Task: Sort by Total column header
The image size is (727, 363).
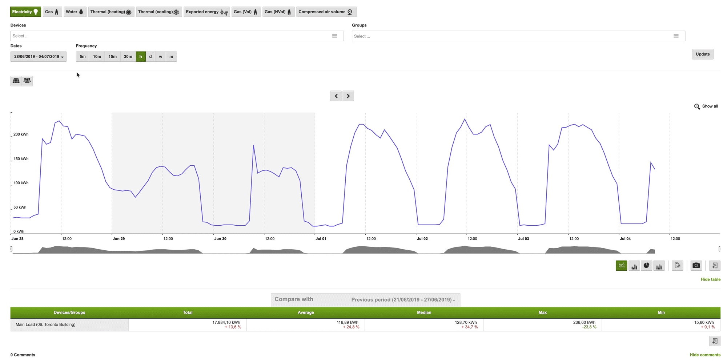Action: tap(188, 312)
